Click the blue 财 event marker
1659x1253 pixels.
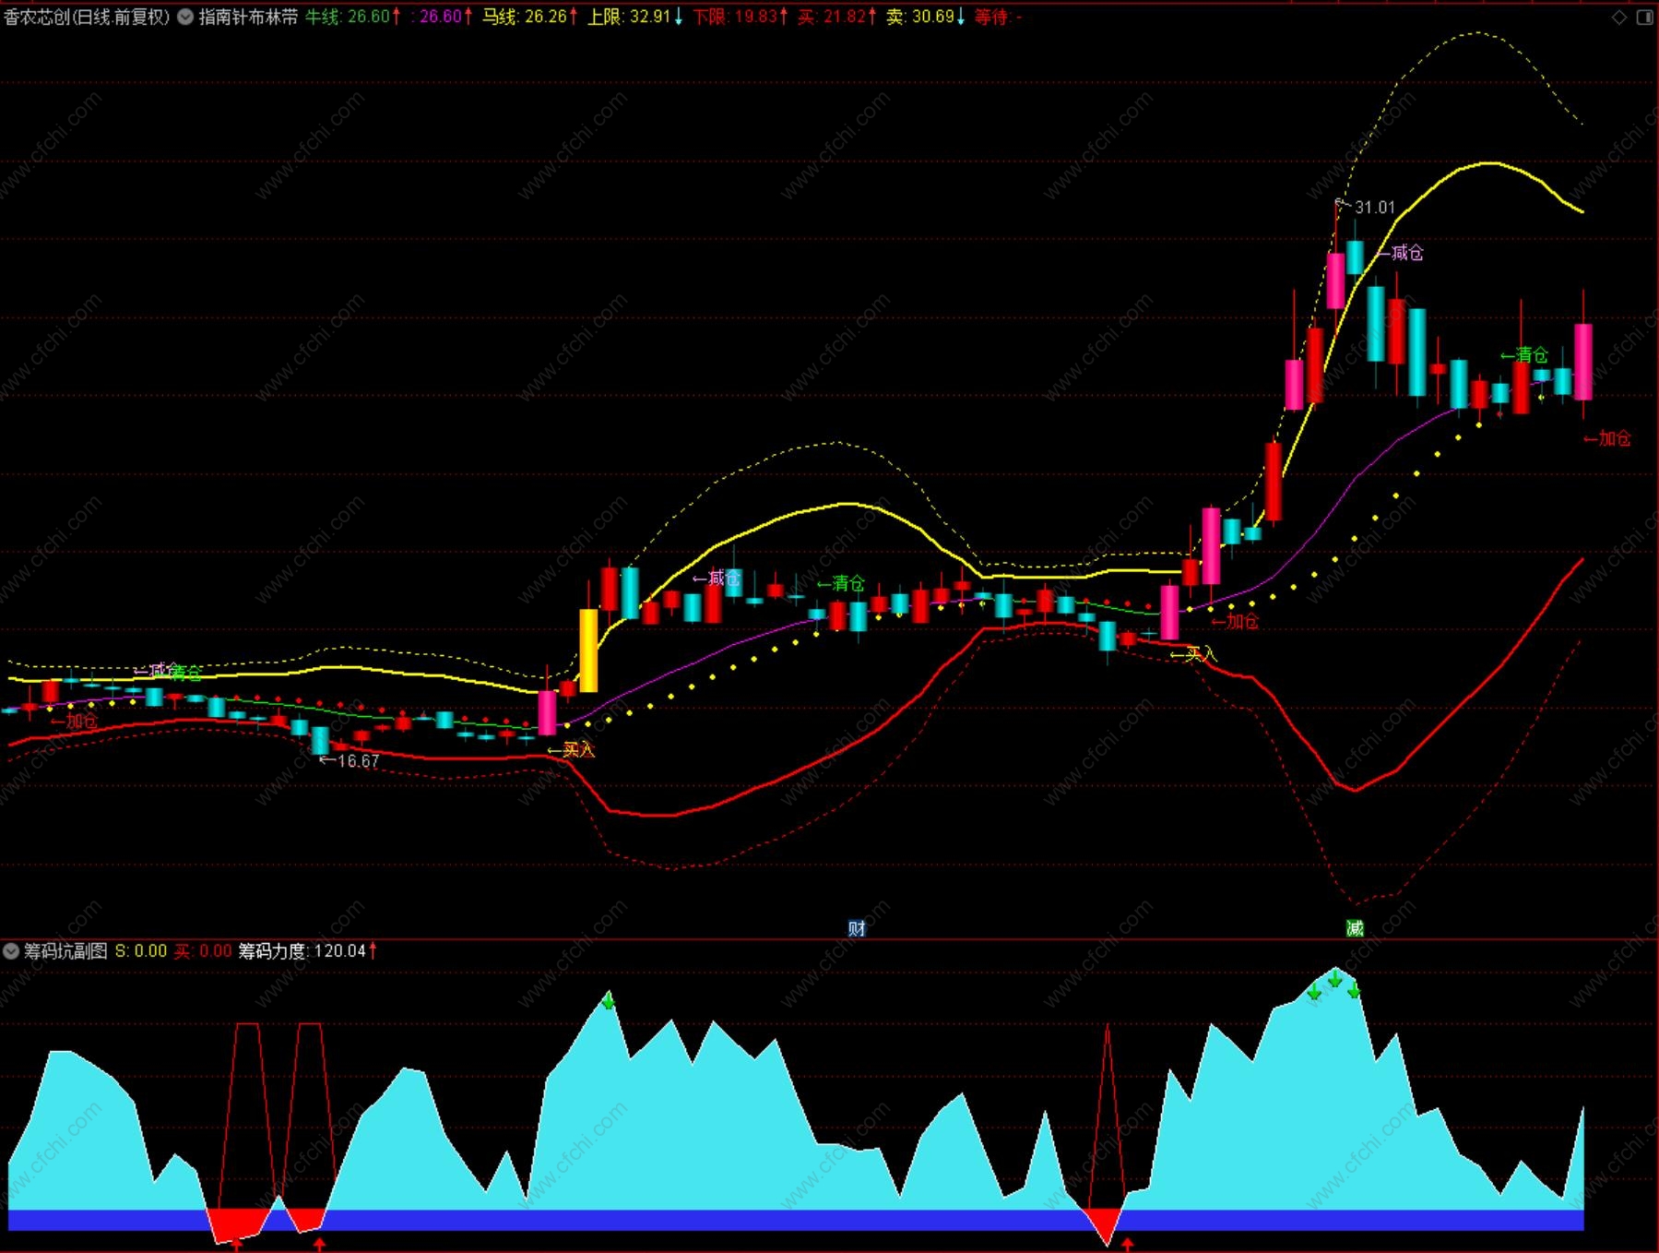[x=857, y=928]
